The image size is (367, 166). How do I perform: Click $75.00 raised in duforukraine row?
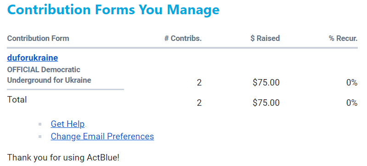point(266,82)
